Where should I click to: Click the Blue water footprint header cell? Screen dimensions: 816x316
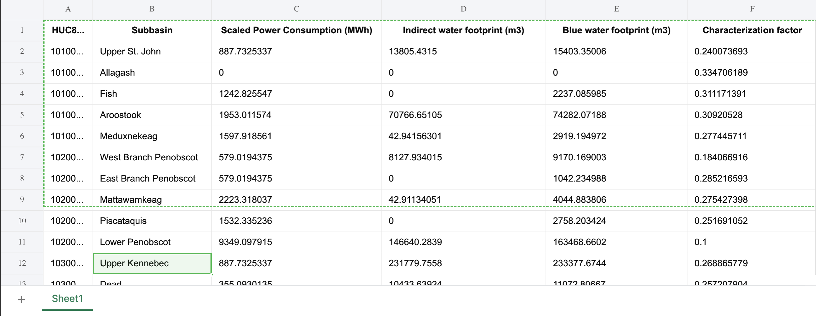(x=616, y=30)
